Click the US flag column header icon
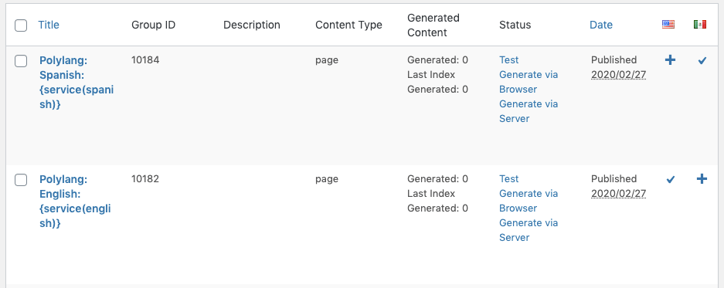 click(668, 25)
